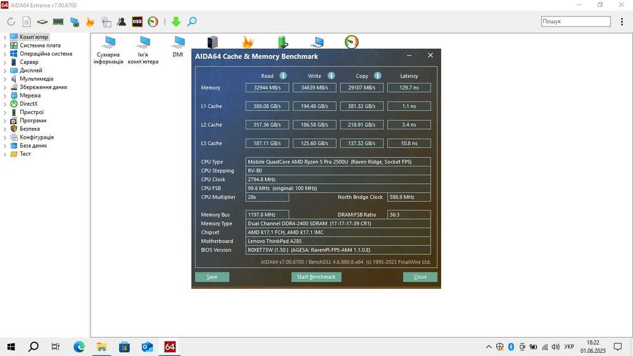
Task: Open Ім'я комп'ютера page icon
Action: [143, 50]
